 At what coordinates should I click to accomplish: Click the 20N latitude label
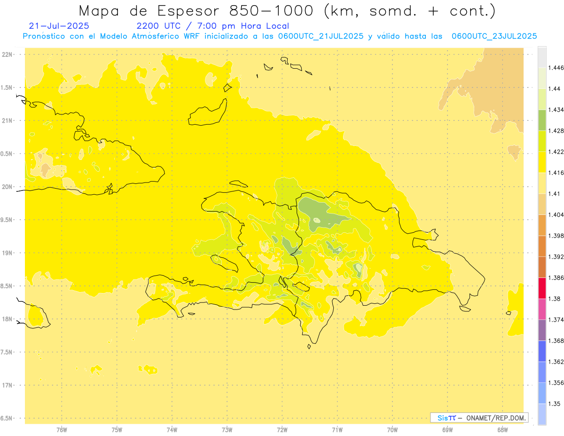tap(7, 187)
